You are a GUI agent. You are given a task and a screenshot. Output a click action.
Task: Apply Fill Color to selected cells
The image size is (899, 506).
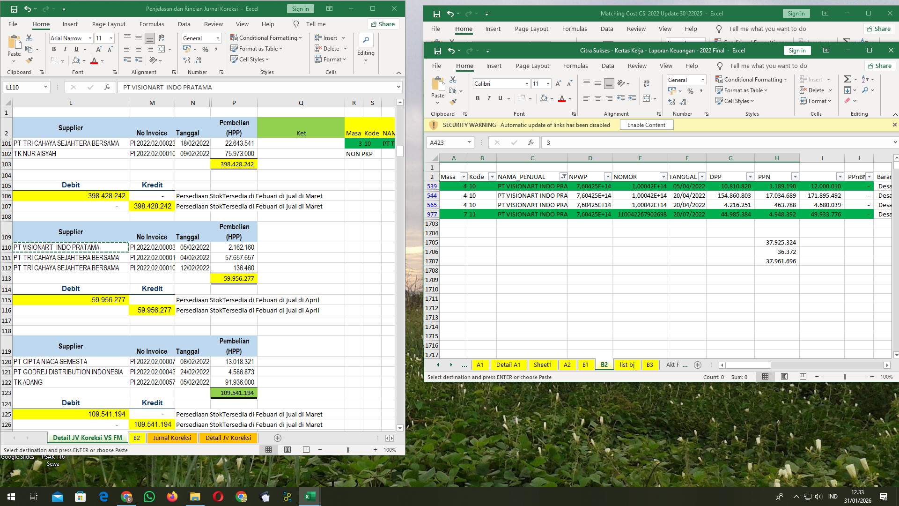(544, 98)
